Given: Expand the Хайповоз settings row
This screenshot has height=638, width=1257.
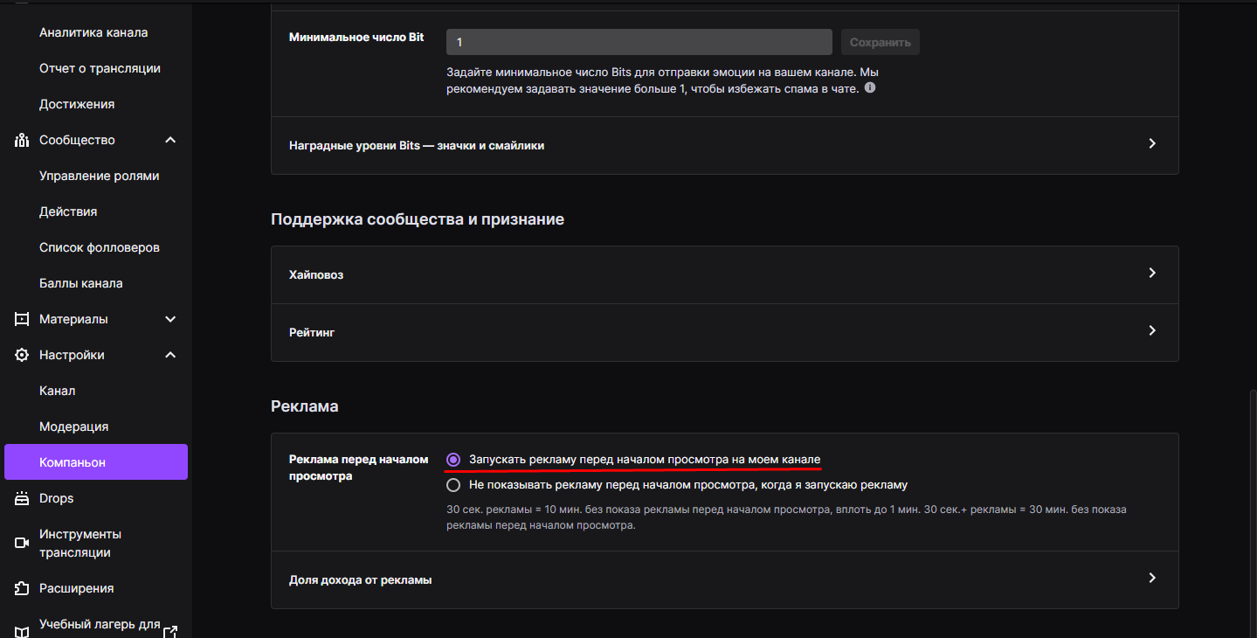Looking at the screenshot, I should [x=1152, y=274].
